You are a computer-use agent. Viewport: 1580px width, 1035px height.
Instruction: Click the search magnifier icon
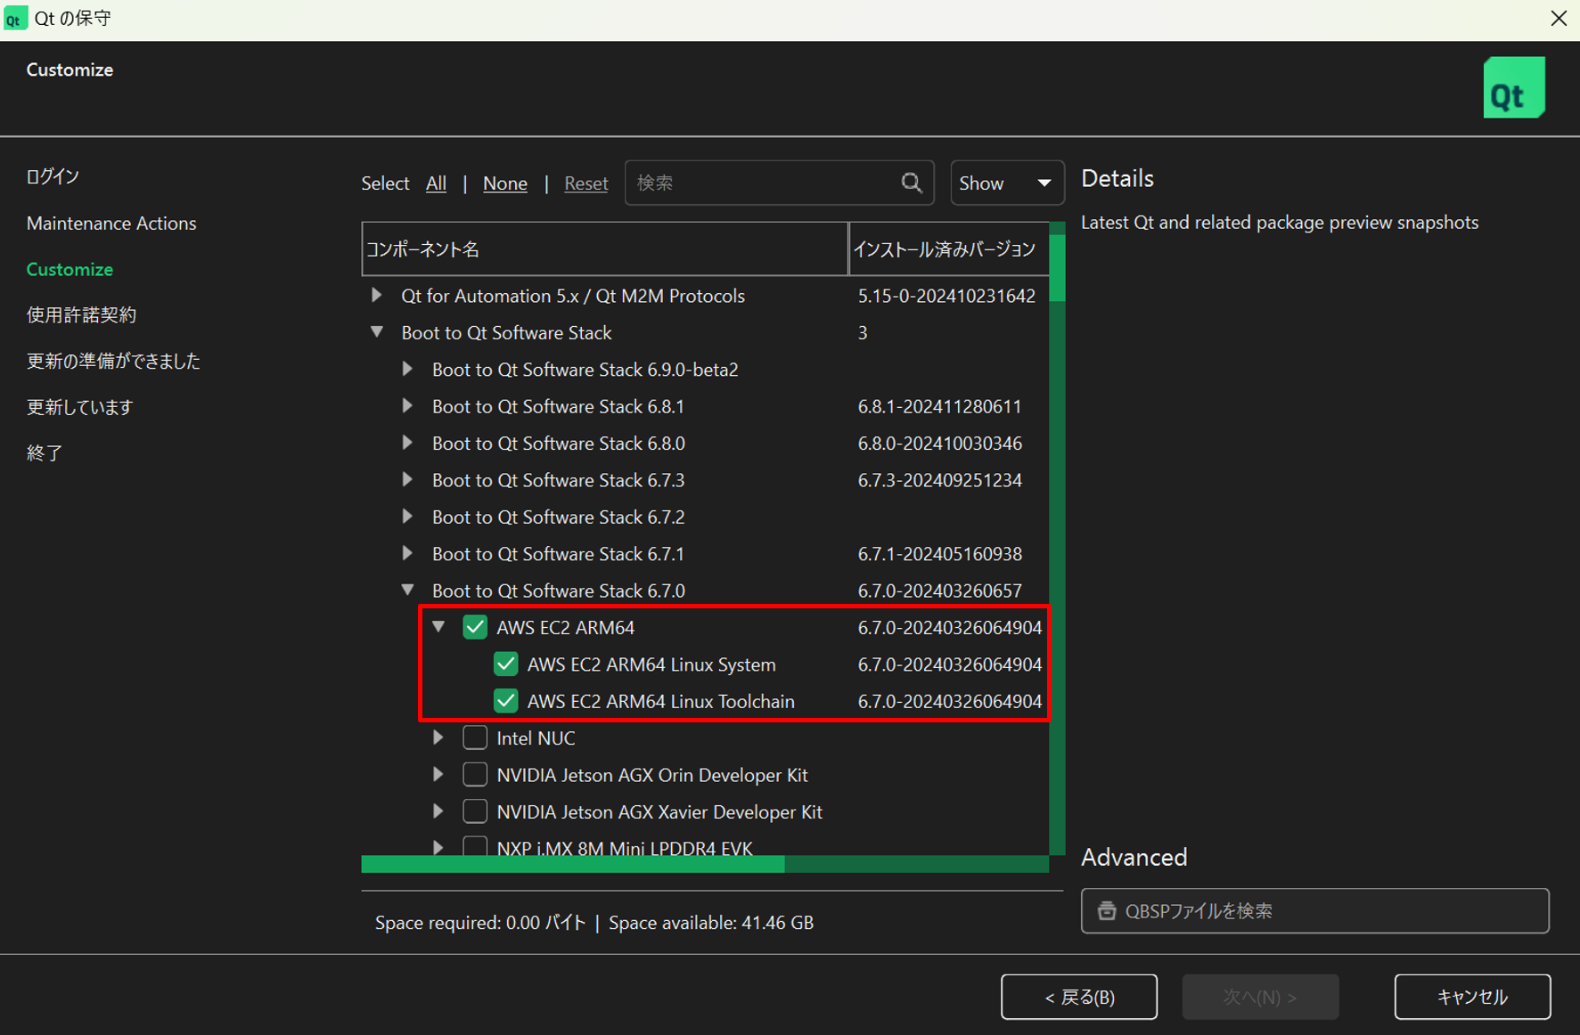click(x=911, y=183)
